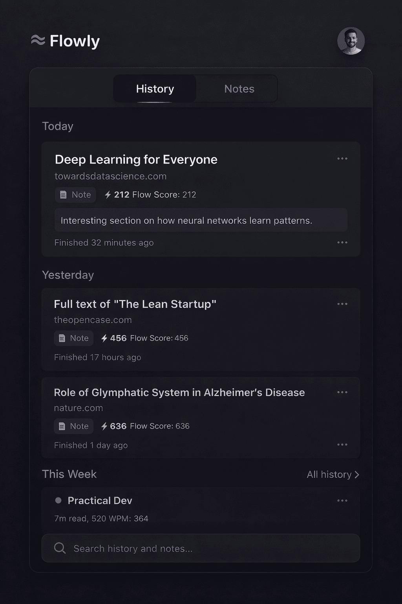Click the status dot next to Practical Dev

pyautogui.click(x=58, y=500)
